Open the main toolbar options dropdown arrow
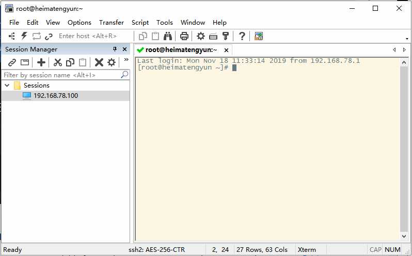 pyautogui.click(x=407, y=39)
